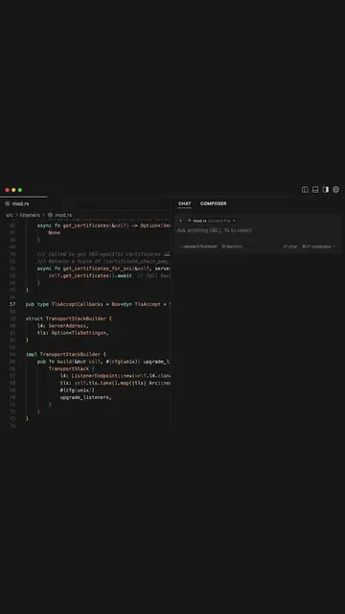Toggle the primary sidebar layout icon

(305, 190)
